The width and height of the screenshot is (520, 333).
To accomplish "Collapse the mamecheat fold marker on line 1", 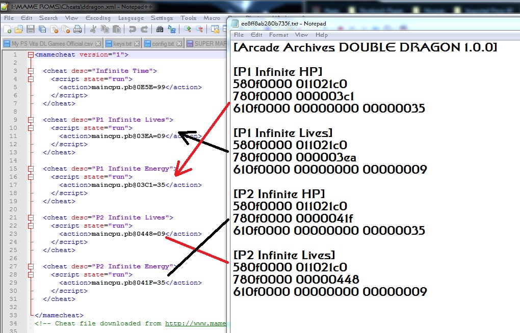I will pos(31,54).
